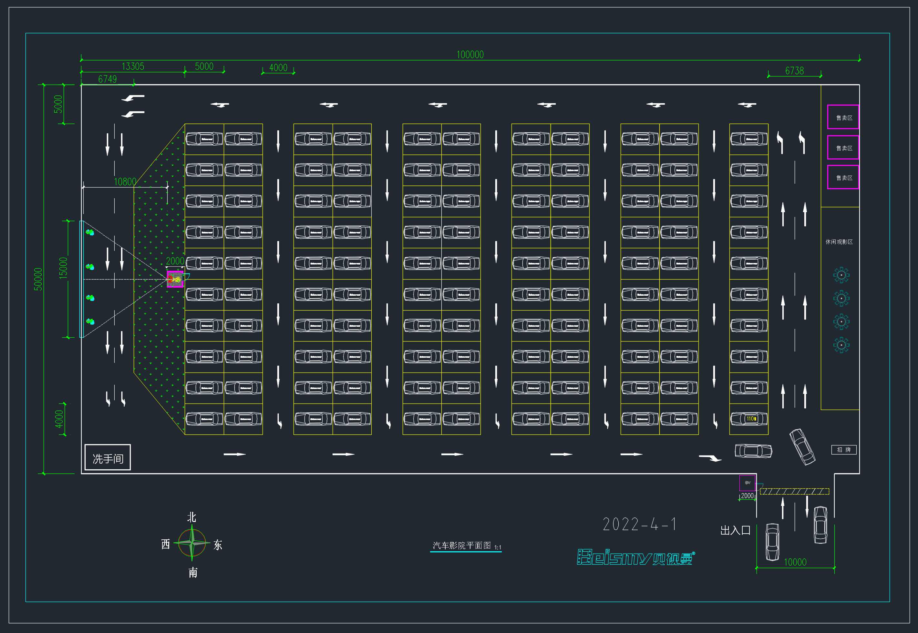Select the magenta ticket booth at entrance

[x=747, y=483]
